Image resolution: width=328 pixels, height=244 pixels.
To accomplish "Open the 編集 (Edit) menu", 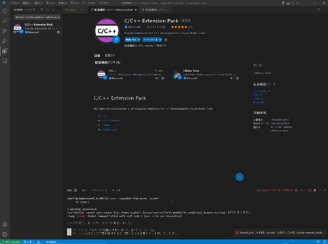I will [x=27, y=3].
